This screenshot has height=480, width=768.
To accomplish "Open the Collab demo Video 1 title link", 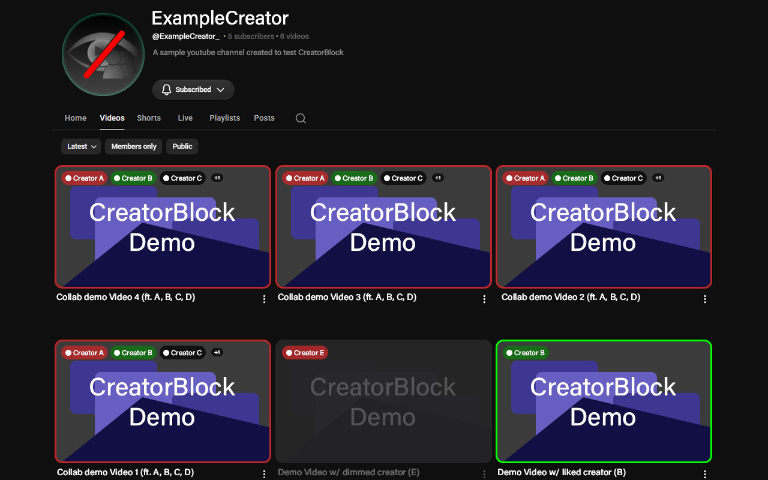I will tap(125, 472).
